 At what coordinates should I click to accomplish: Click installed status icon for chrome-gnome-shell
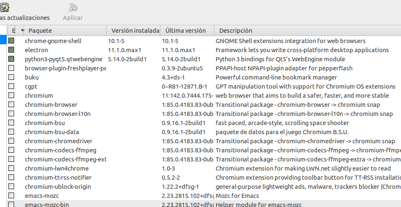click(x=11, y=41)
